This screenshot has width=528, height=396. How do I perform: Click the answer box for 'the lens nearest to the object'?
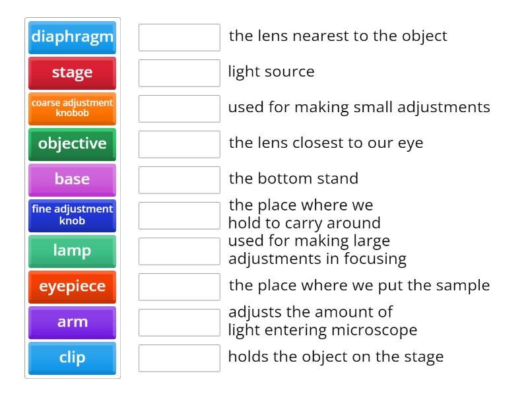point(179,38)
